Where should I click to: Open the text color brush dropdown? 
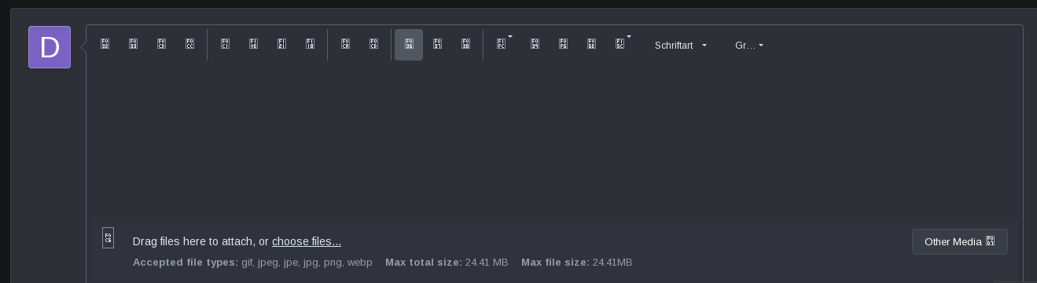click(x=504, y=45)
